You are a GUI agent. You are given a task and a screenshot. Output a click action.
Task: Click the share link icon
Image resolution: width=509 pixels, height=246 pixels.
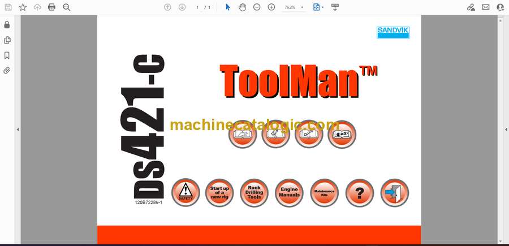tap(471, 7)
